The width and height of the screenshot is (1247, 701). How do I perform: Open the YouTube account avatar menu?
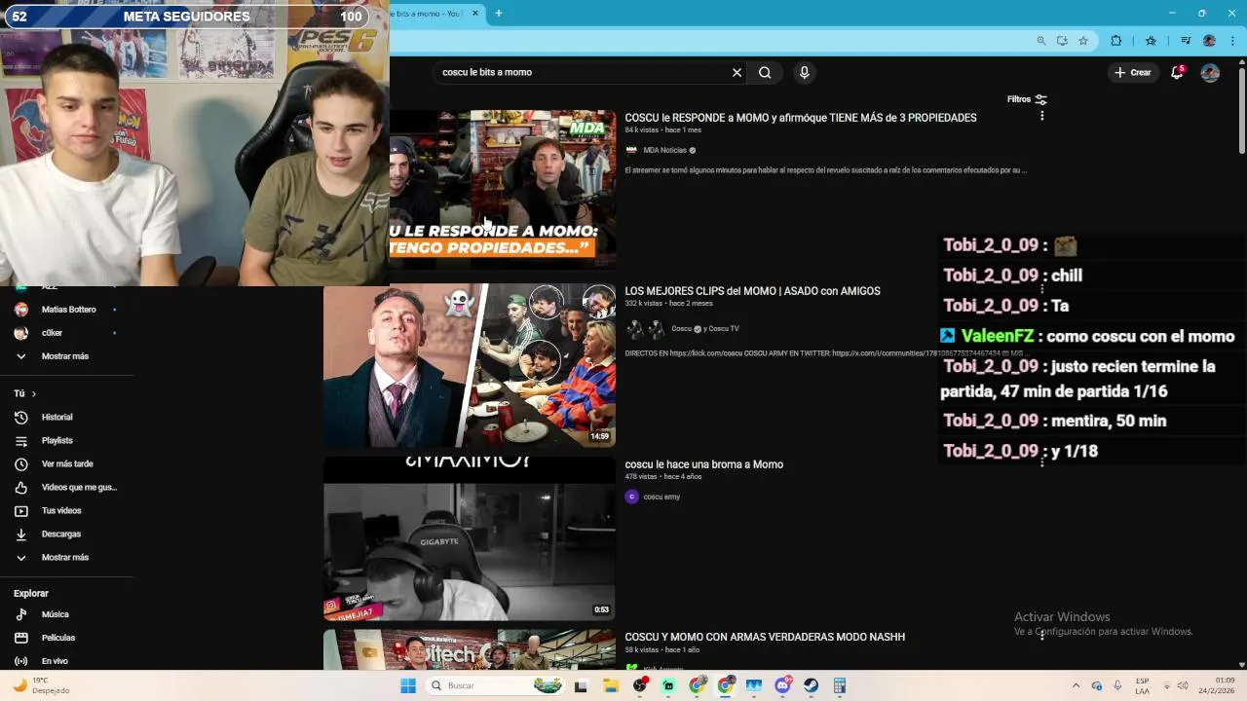click(x=1210, y=72)
